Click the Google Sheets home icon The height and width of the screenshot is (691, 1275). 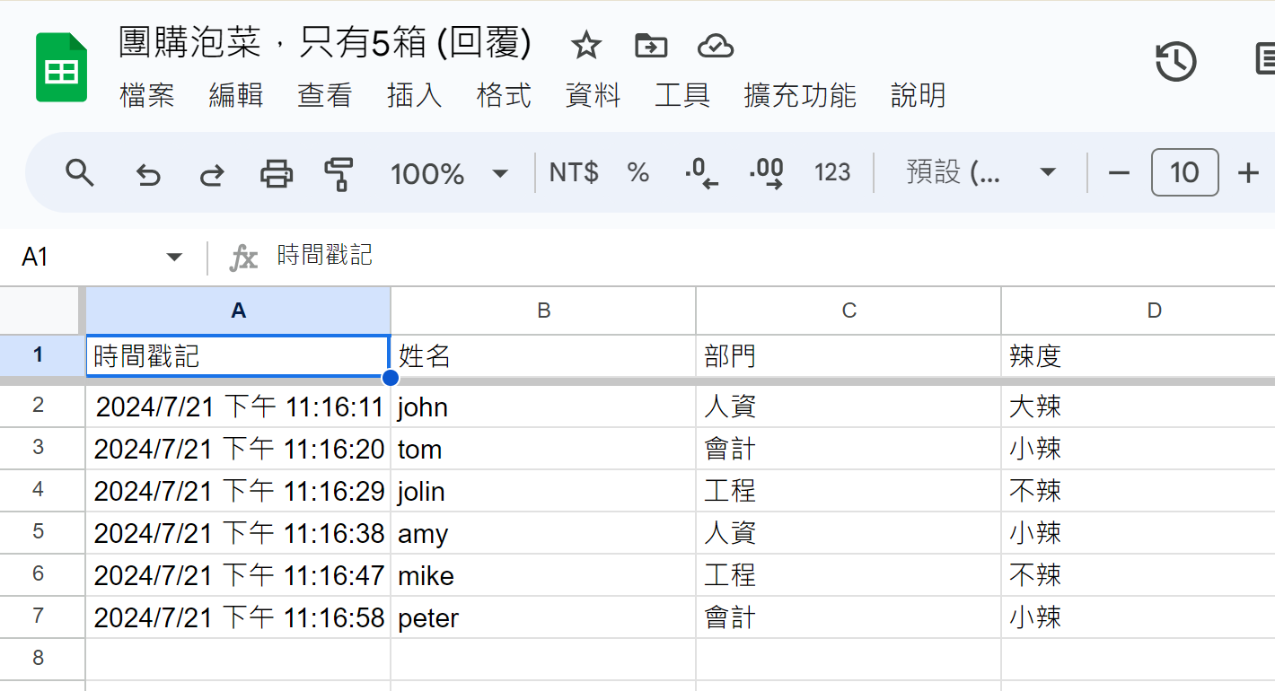click(x=61, y=68)
